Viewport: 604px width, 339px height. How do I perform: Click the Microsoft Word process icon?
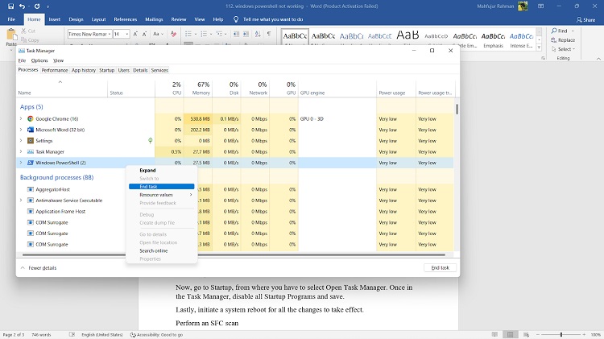pos(30,130)
